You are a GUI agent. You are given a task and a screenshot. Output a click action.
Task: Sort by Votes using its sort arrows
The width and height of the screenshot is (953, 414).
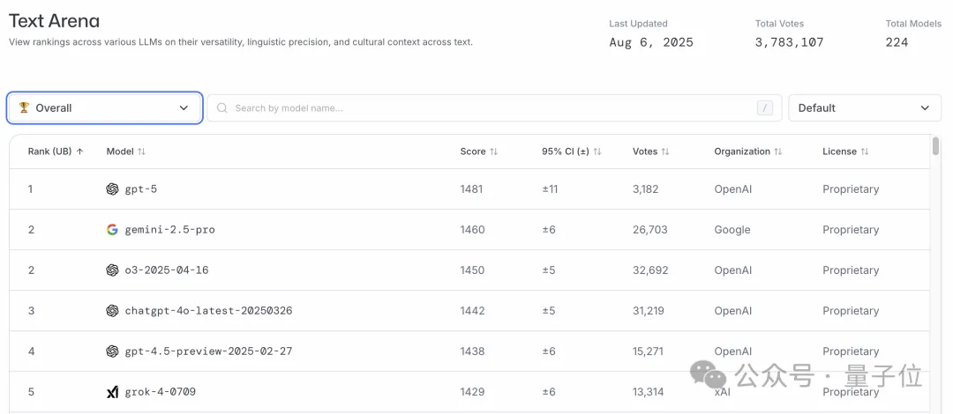(x=664, y=152)
